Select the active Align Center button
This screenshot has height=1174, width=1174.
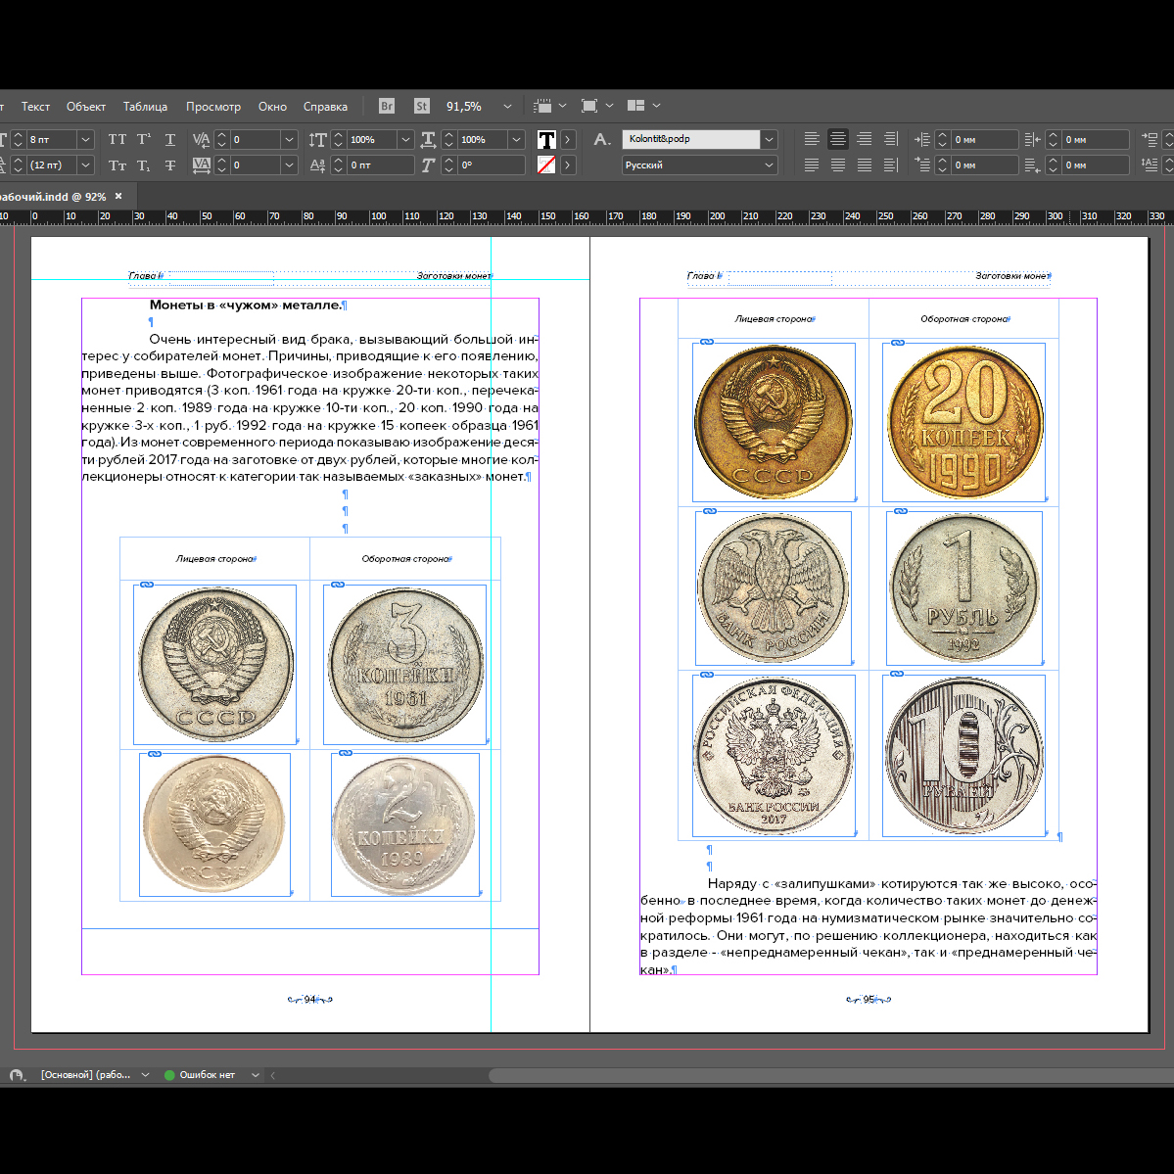[x=838, y=139]
